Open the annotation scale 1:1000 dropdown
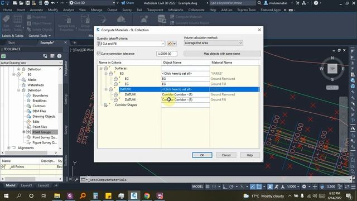Screen dimensions: 357x201 tap(293, 186)
